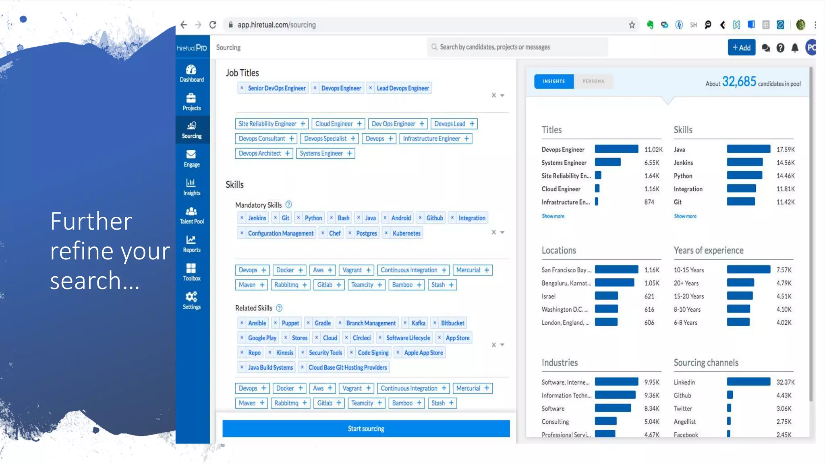Click the Start sourcing button
The image size is (825, 464).
point(366,429)
